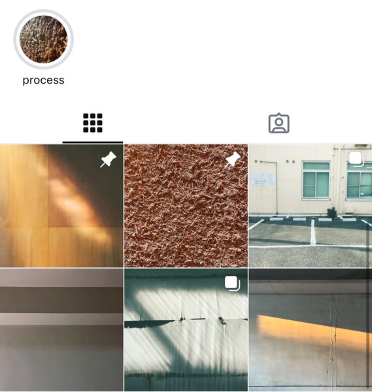Open the concrete wall orange light post
Screen dimensions: 372x392
(310, 330)
